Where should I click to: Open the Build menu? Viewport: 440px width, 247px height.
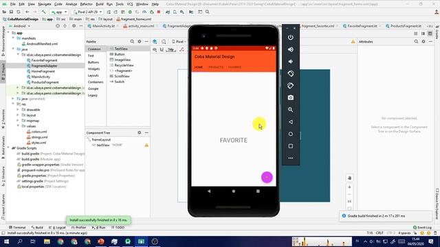click(100, 4)
